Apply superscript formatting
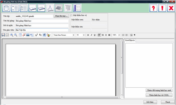The height and width of the screenshot is (105, 176). click(x=36, y=35)
